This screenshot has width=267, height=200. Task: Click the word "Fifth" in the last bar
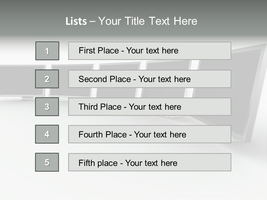click(86, 163)
